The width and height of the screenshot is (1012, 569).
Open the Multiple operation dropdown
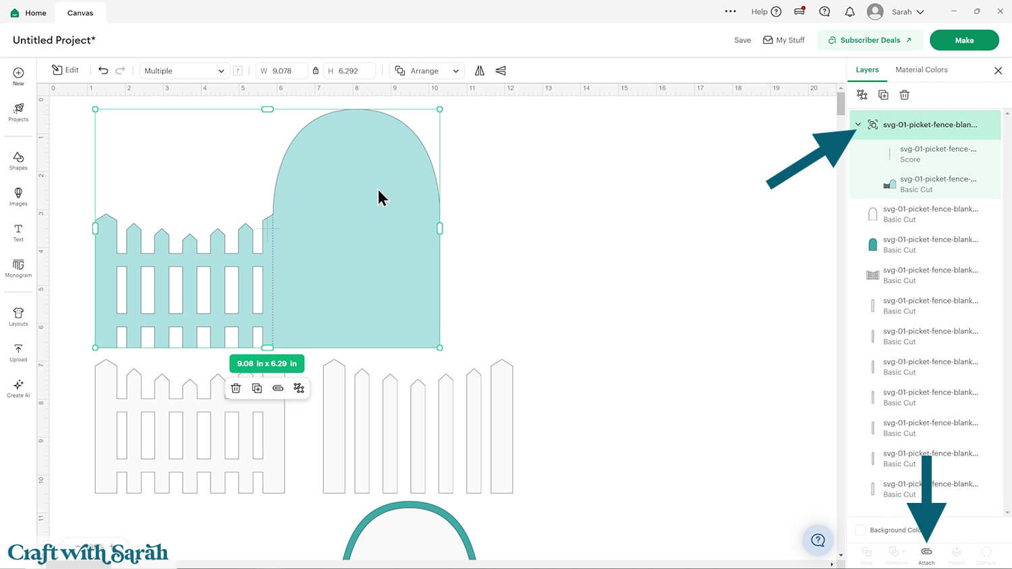point(184,71)
